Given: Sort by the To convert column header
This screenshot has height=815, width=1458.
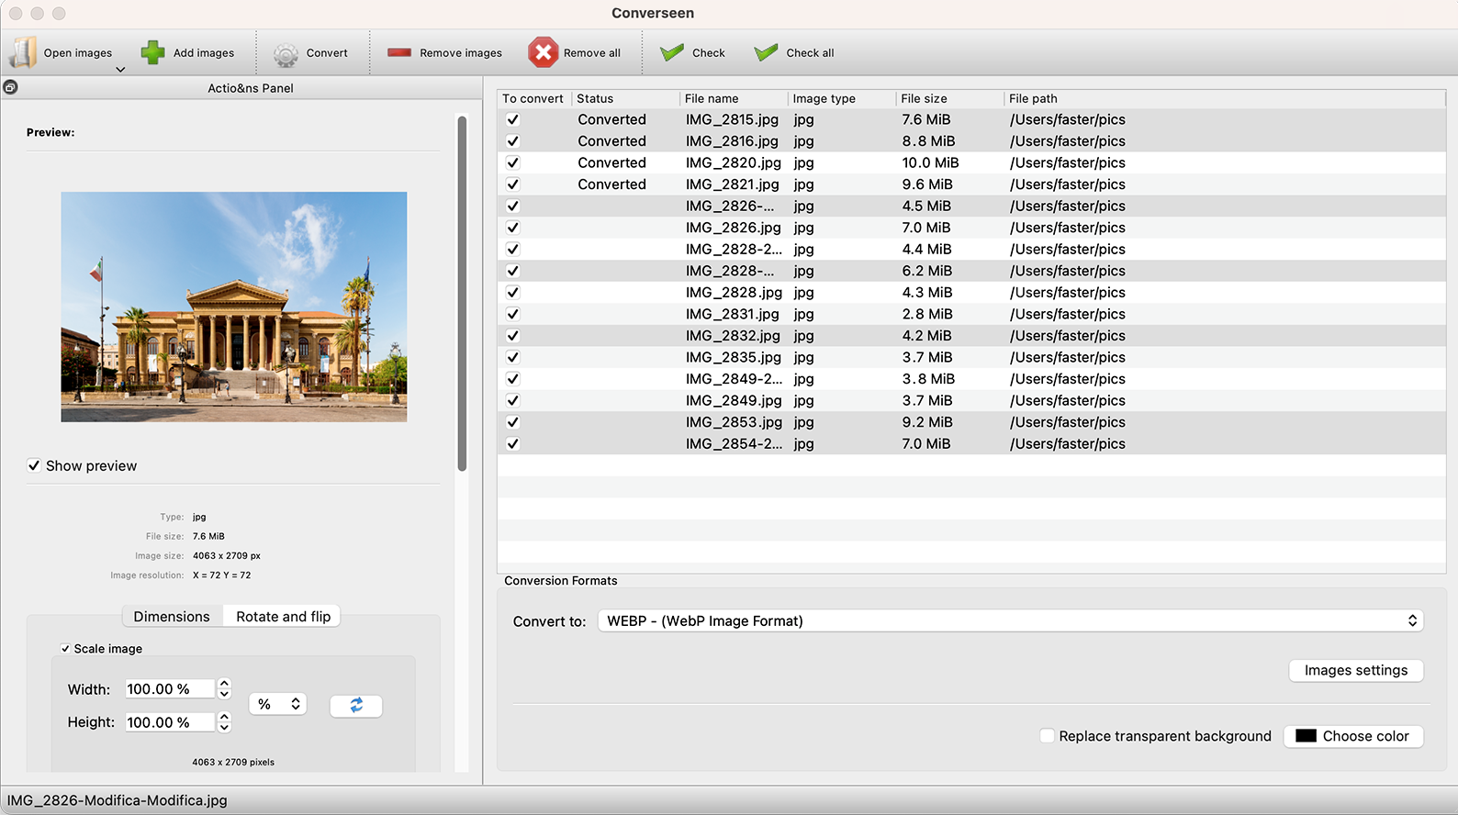Looking at the screenshot, I should click(x=534, y=98).
